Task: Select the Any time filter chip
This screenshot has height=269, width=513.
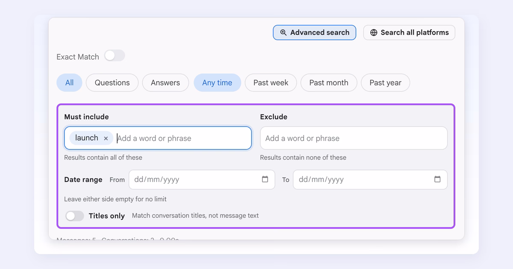Action: [x=217, y=83]
